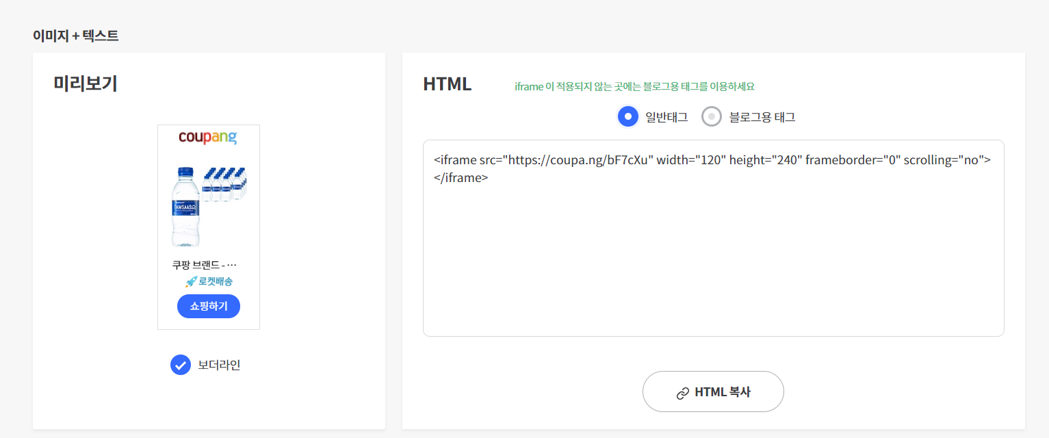
Task: Click the 보더라인 label text
Action: (219, 365)
